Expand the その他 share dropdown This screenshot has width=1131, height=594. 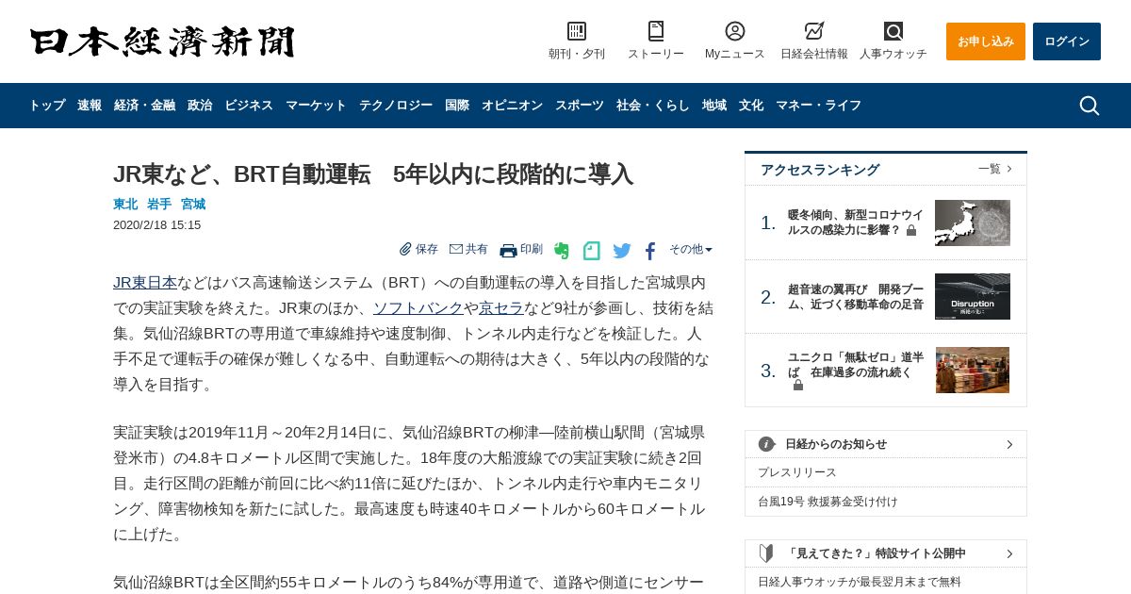pos(691,249)
